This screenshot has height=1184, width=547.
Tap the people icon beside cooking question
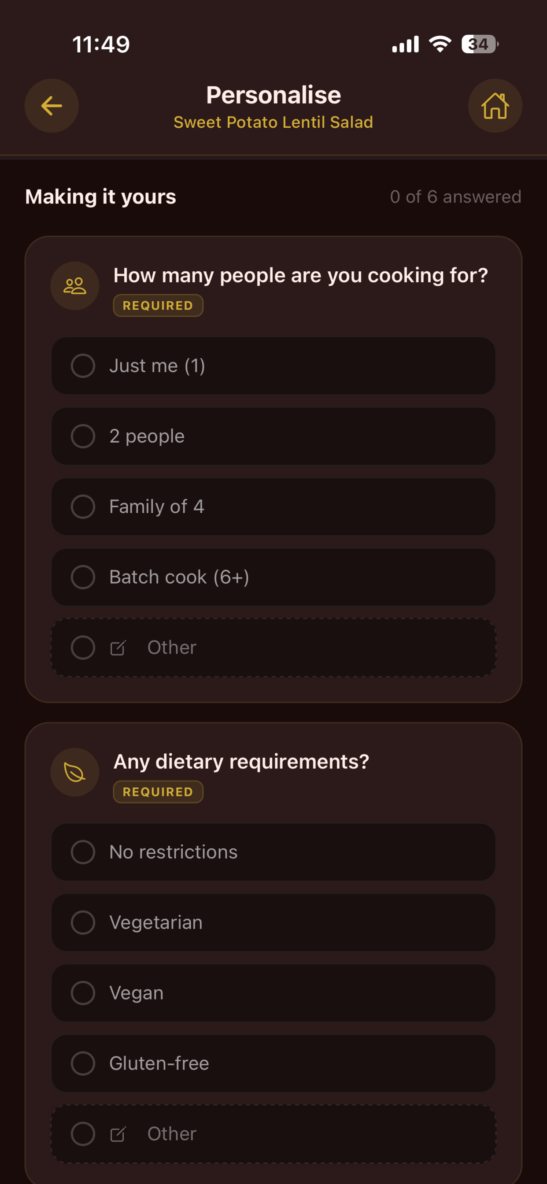click(x=75, y=286)
